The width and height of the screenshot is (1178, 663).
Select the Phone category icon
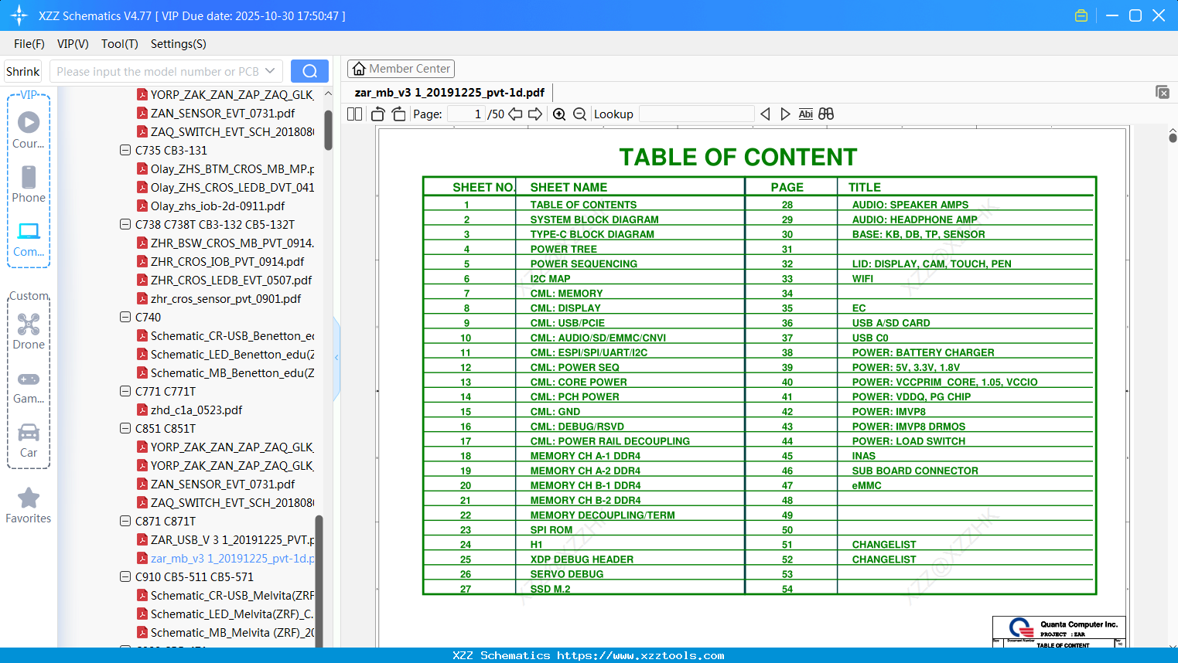[29, 185]
